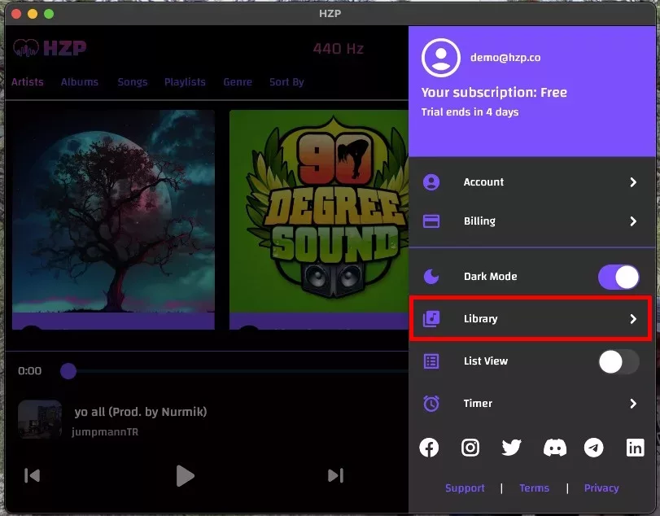Click the Library music icon
This screenshot has width=660, height=516.
coord(431,318)
